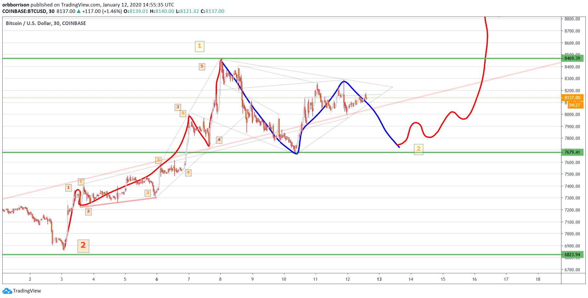This screenshot has height=298, width=588.
Task: Click date 18 on the time axis
Action: click(538, 279)
